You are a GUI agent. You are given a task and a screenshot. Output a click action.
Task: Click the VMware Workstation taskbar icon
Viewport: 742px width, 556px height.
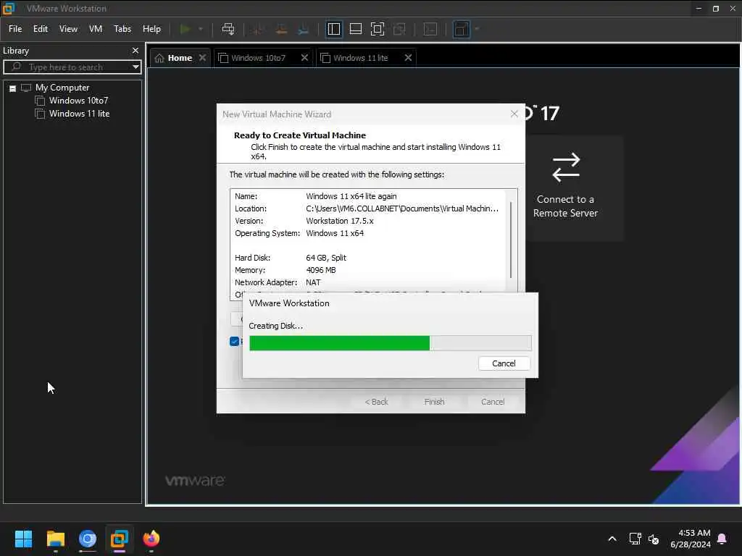tap(120, 539)
